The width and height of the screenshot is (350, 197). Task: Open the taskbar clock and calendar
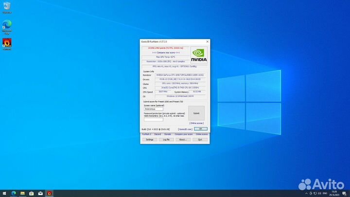pos(334,194)
